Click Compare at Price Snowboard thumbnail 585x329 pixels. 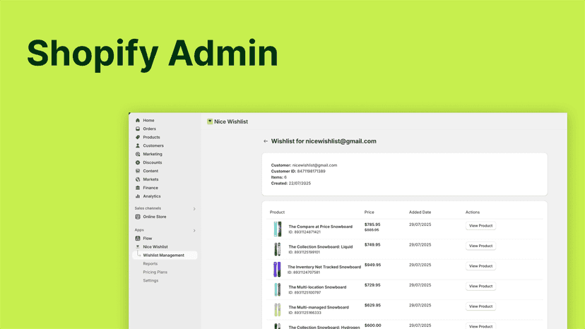(277, 229)
